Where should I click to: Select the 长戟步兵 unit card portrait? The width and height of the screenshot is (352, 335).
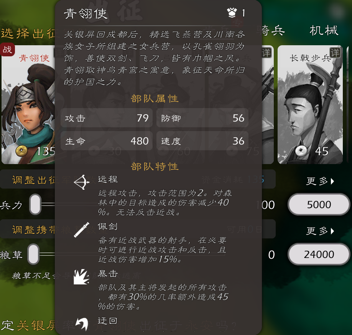[310, 105]
